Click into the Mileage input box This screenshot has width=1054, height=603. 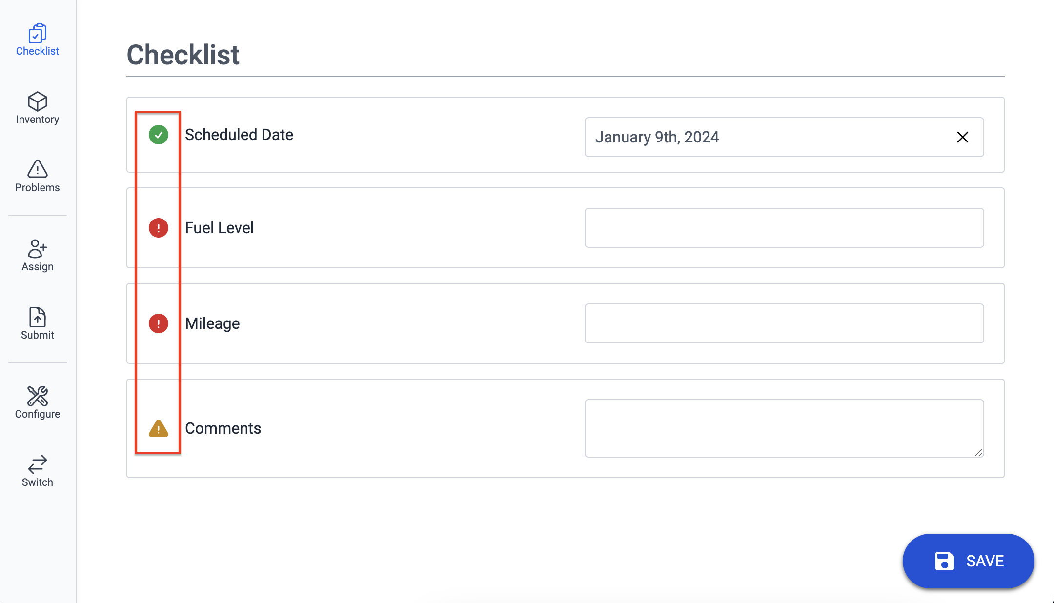[784, 323]
